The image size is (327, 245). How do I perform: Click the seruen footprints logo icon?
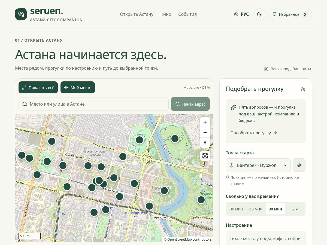pyautogui.click(x=21, y=14)
